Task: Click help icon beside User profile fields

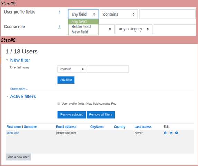Action: pyautogui.click(x=59, y=12)
